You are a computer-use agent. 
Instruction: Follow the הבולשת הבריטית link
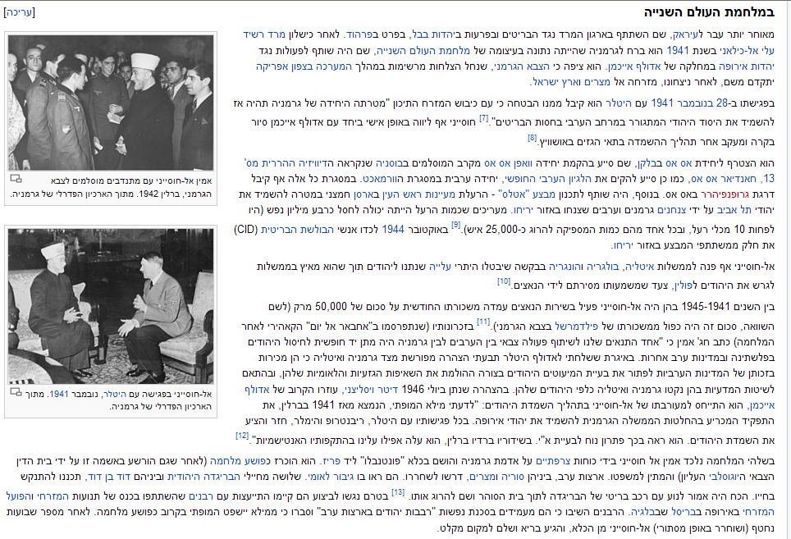297,230
